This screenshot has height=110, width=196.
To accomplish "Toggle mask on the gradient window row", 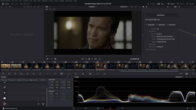I will click(x=43, y=98).
